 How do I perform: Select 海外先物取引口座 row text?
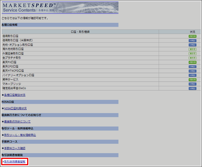click(x=13, y=49)
